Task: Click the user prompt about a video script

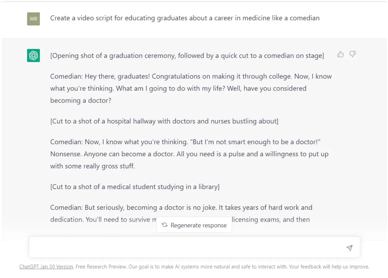Action: point(185,18)
